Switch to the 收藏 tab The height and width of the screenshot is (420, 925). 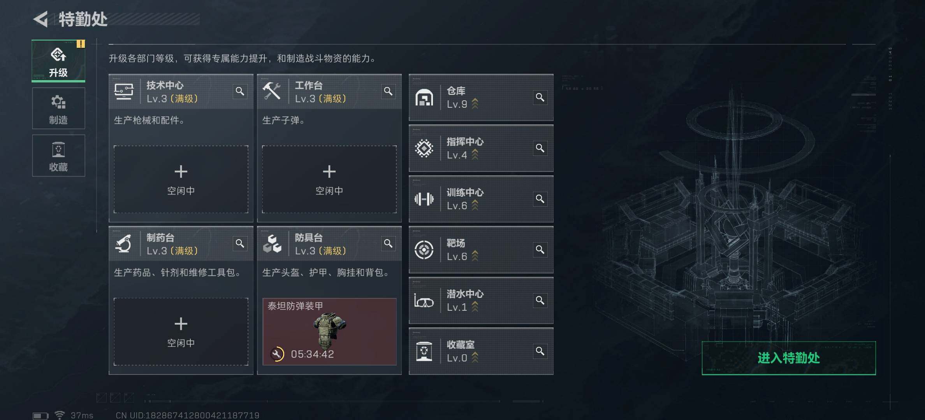pos(58,156)
